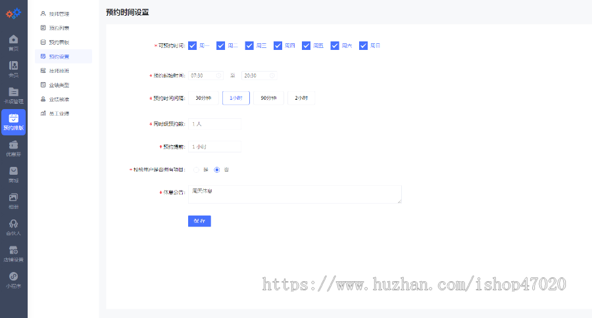The image size is (592, 318).
Task: Click the blue 保存 save button
Action: pyautogui.click(x=199, y=221)
